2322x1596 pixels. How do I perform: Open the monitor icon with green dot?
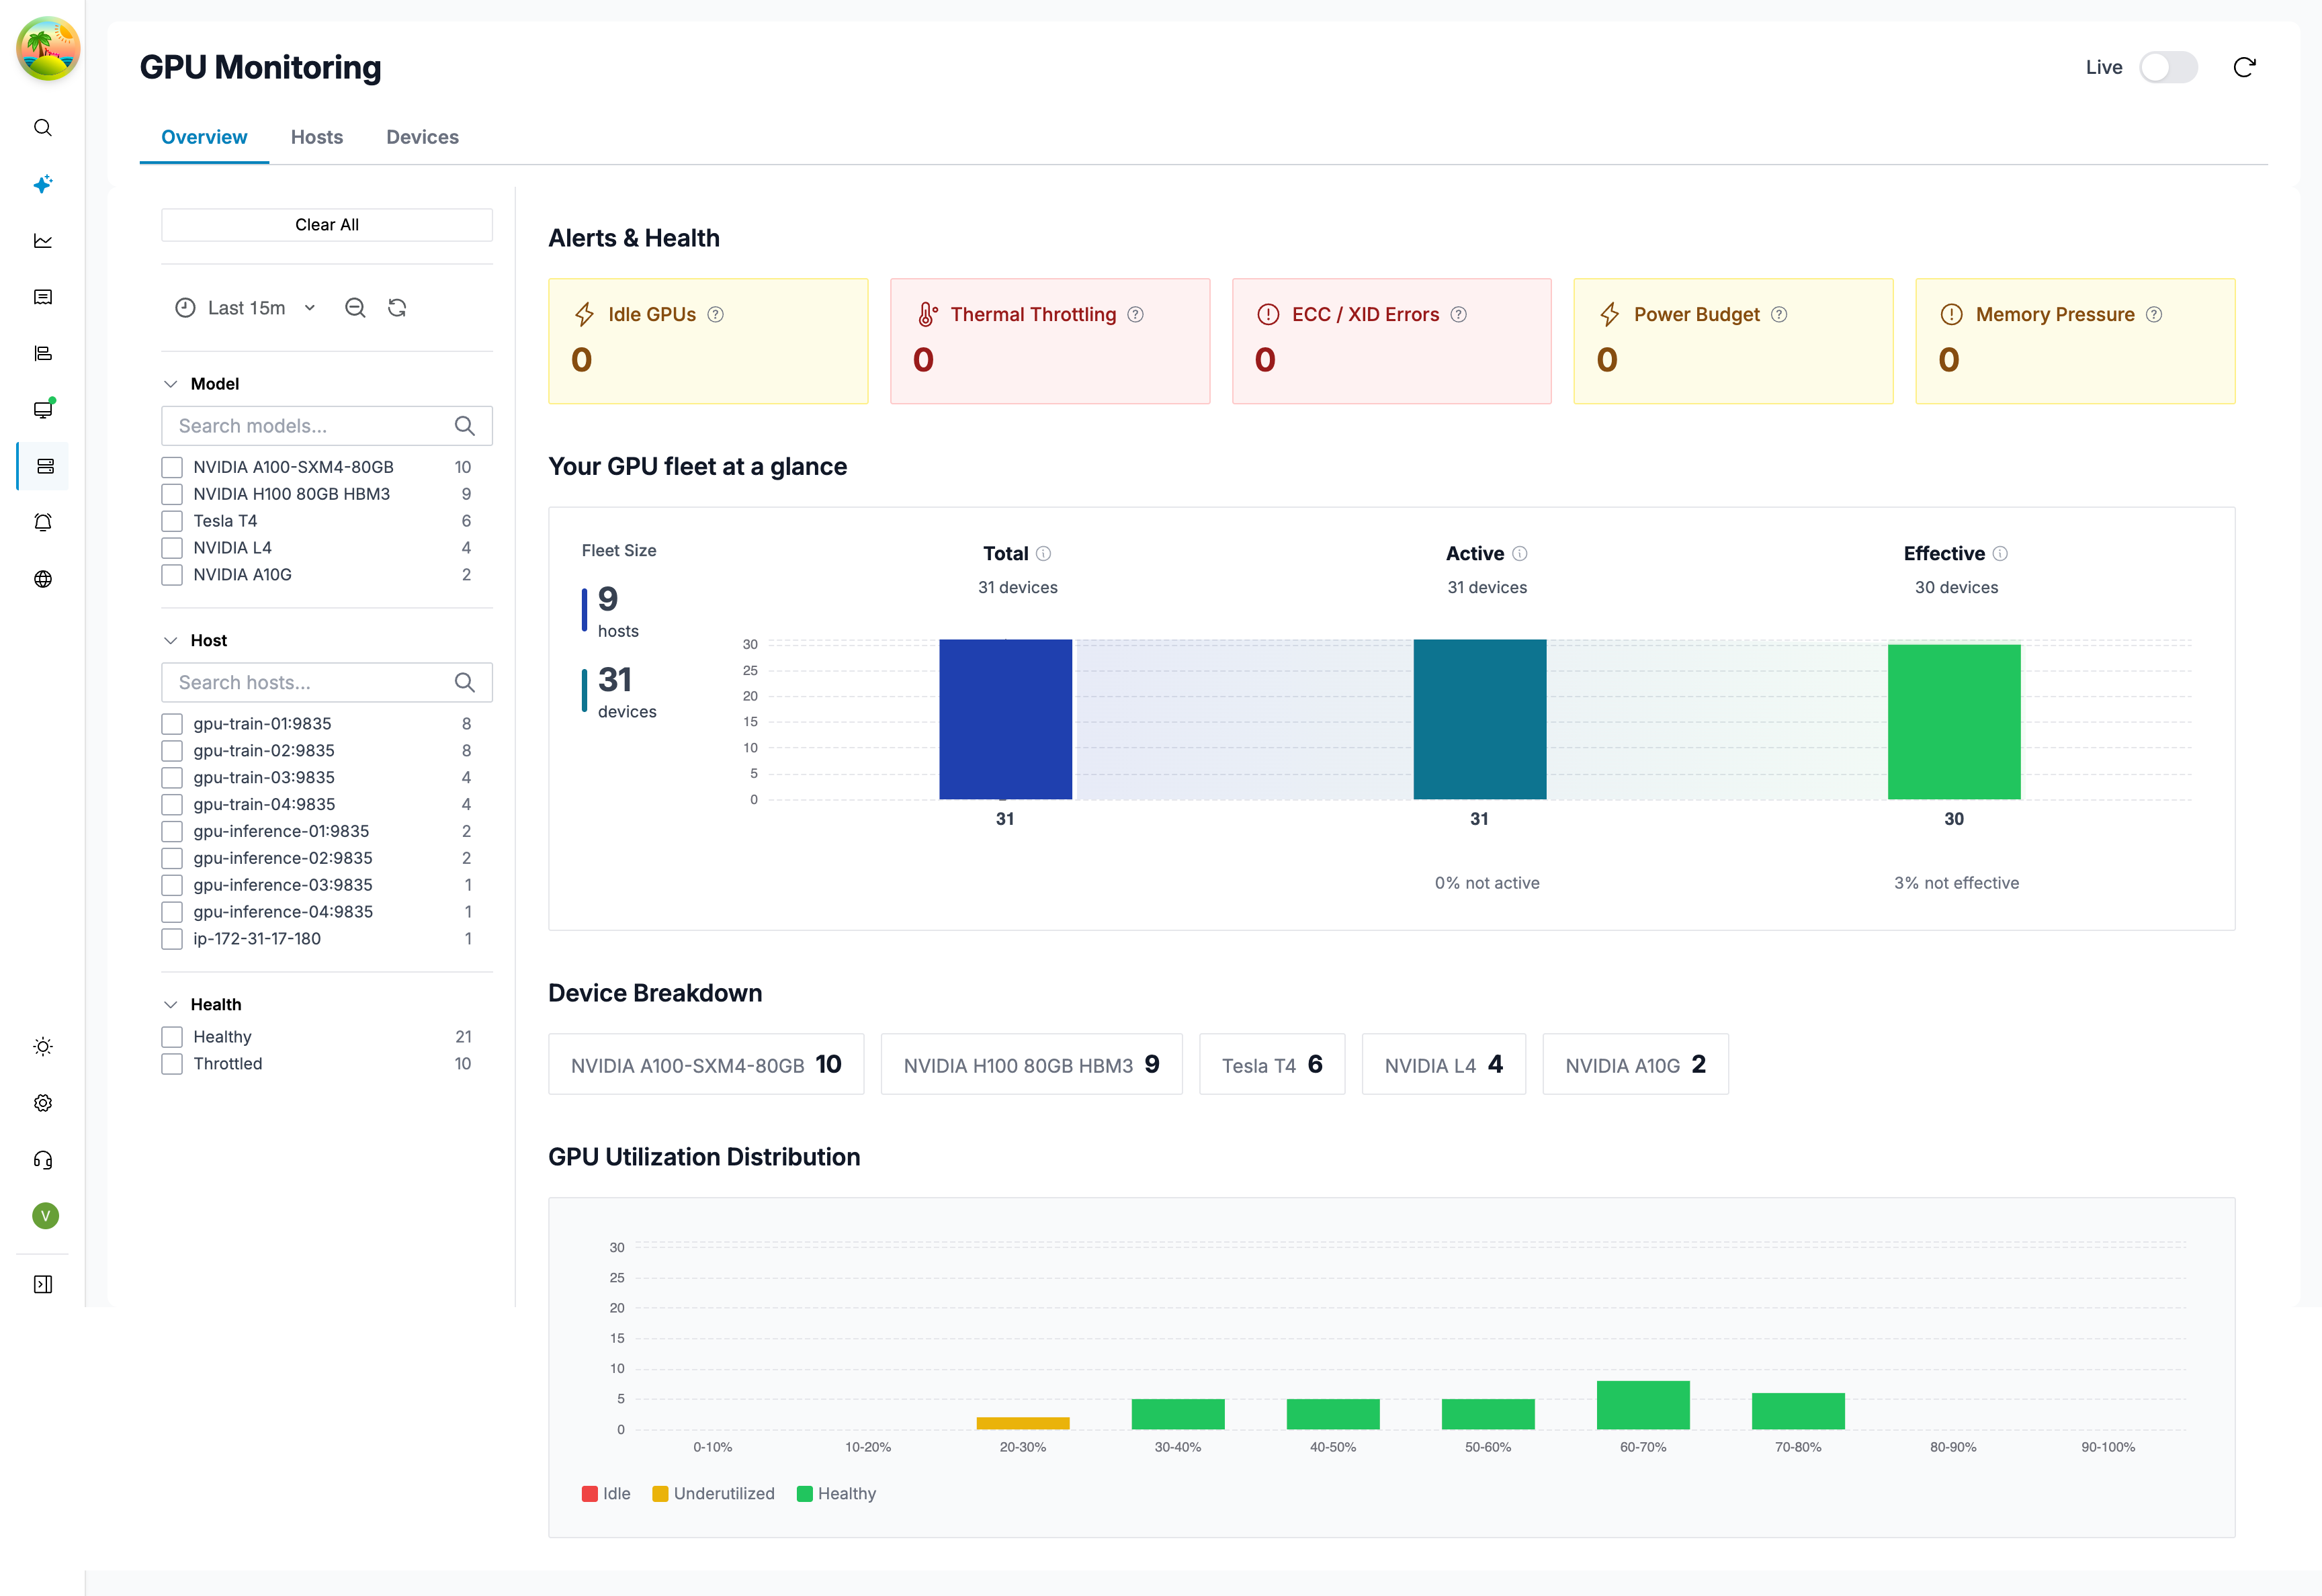pos(43,409)
